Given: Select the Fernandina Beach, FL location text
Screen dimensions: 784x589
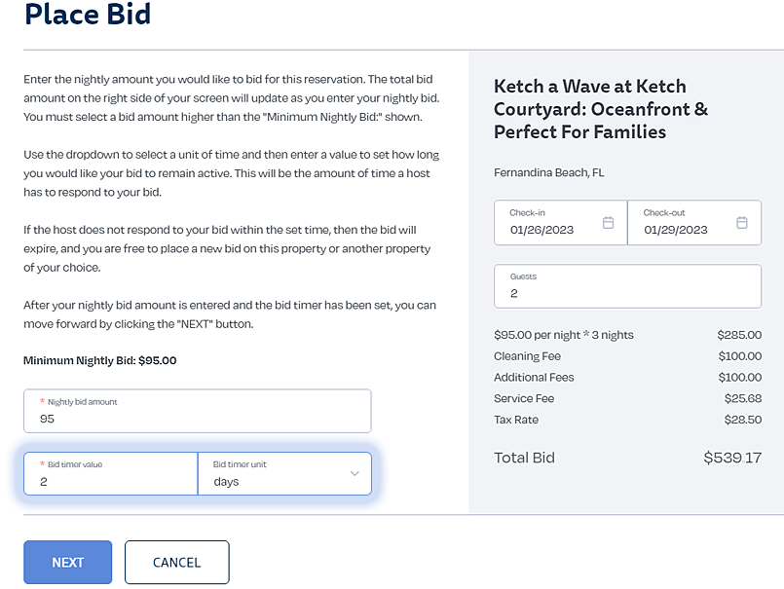Looking at the screenshot, I should coord(549,173).
